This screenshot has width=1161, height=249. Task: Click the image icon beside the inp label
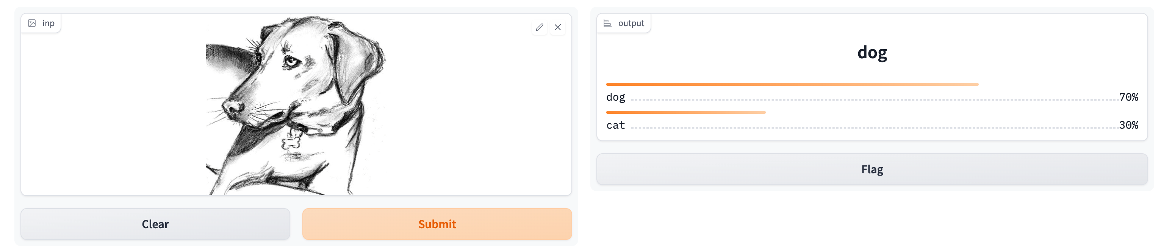(x=32, y=23)
